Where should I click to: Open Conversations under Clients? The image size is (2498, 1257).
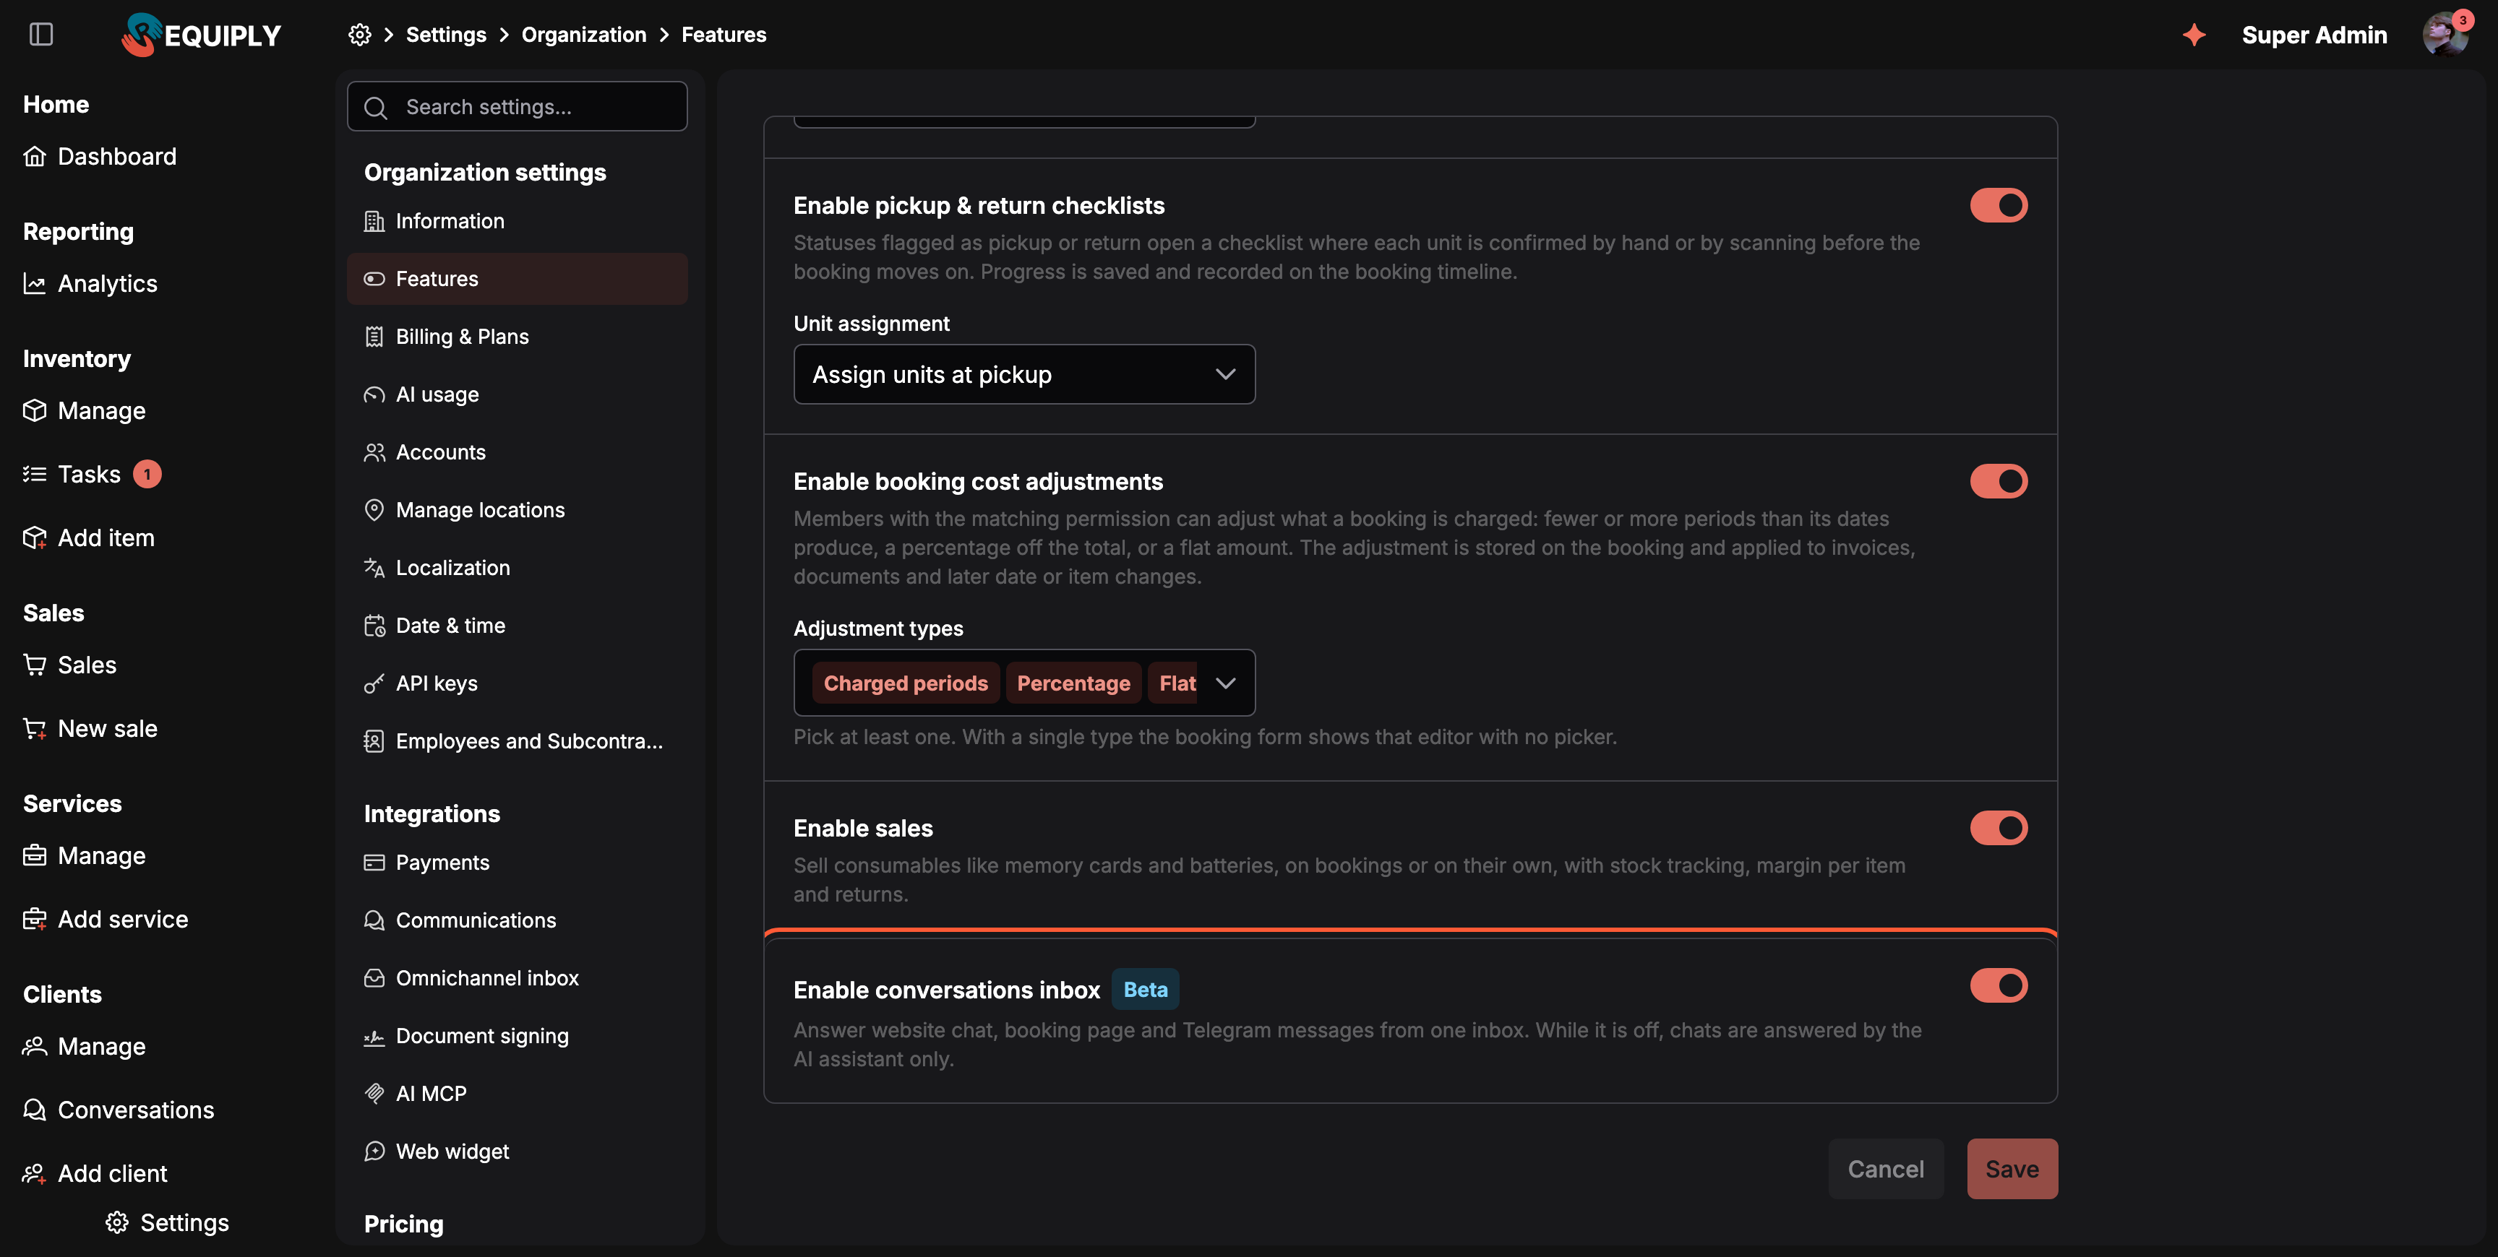(119, 1110)
